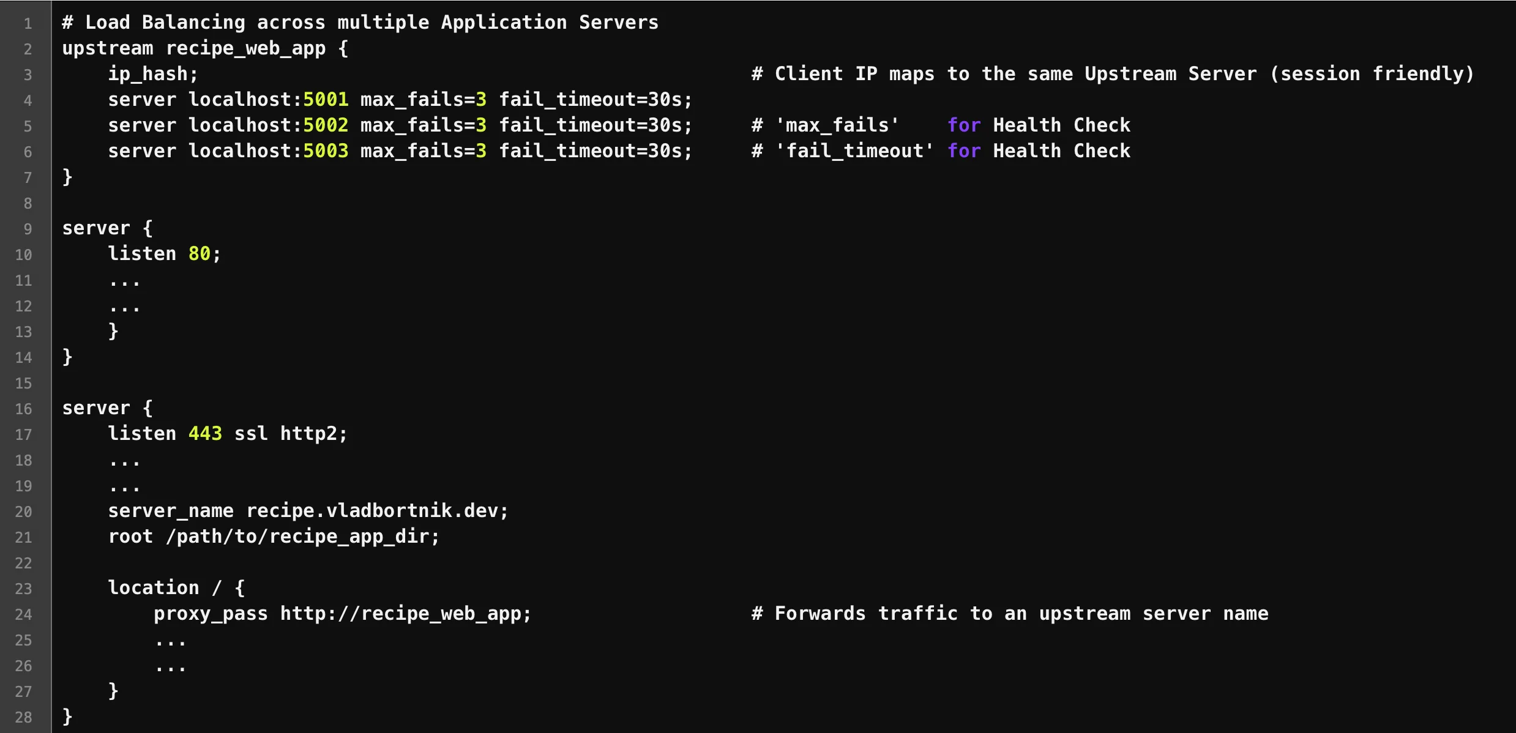Click the port number 443
1516x733 pixels.
[205, 434]
